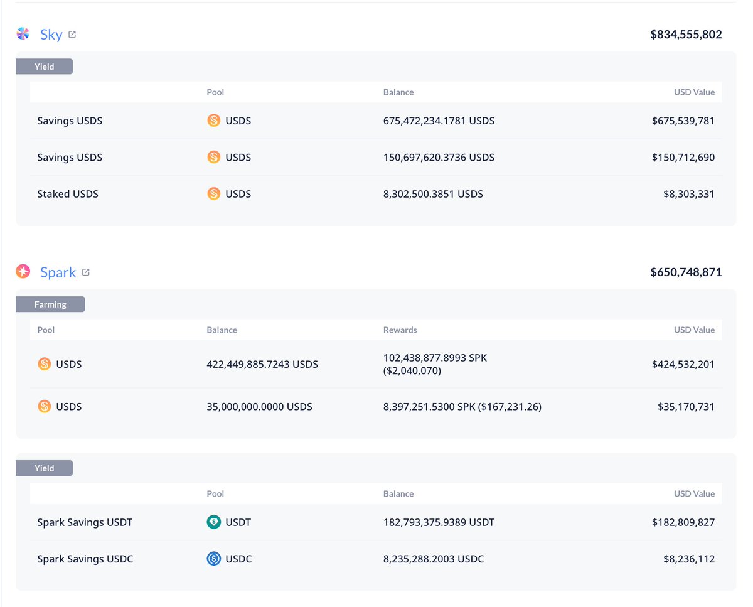Open the Spark external link icon
753x607 pixels.
86,272
